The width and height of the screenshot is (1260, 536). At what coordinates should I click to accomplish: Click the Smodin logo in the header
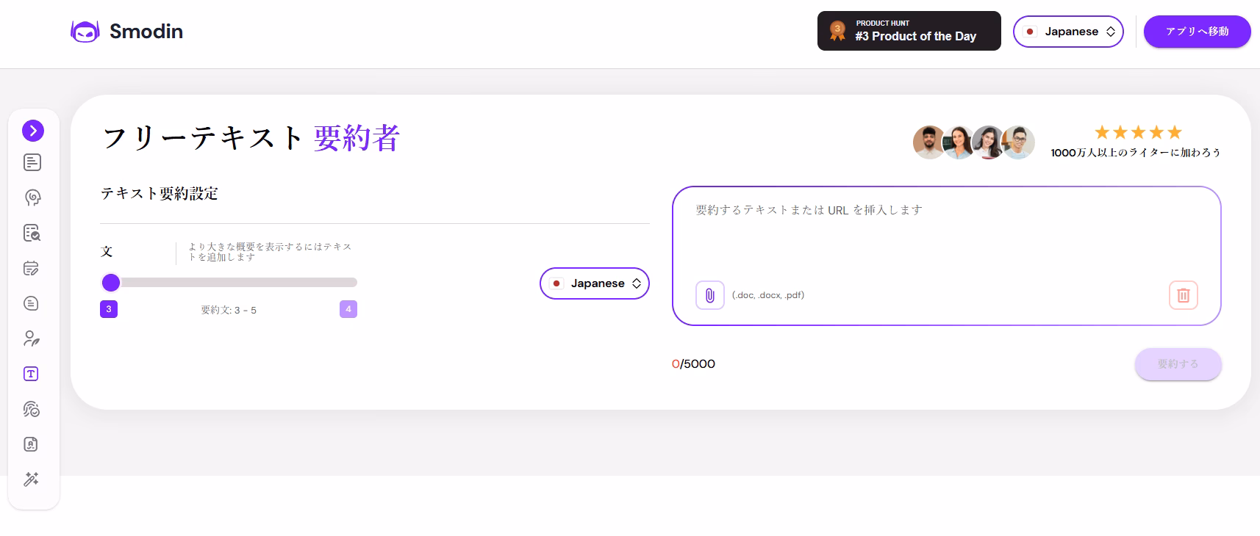(x=126, y=32)
